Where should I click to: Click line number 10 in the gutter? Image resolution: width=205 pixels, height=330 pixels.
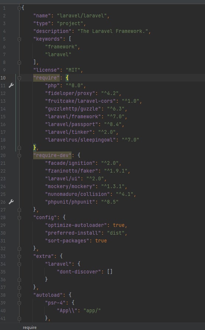coord(3,78)
